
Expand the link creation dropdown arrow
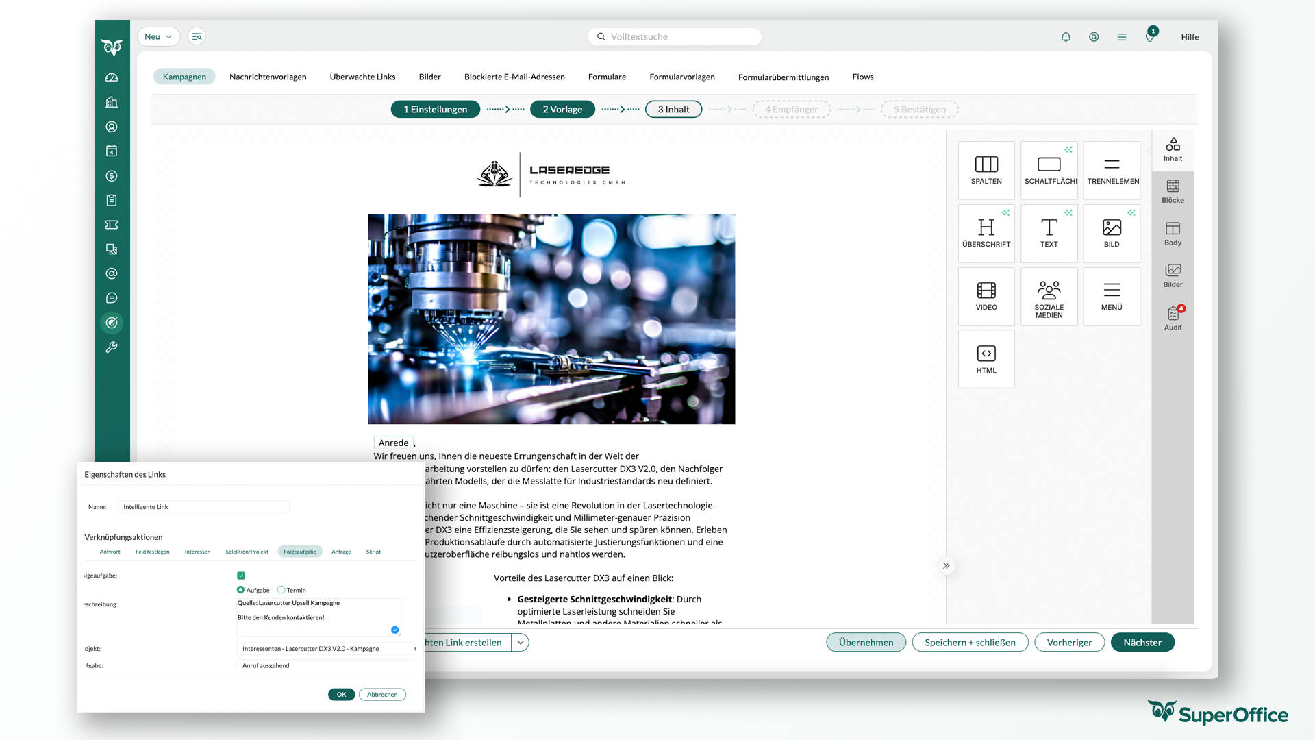pyautogui.click(x=521, y=643)
